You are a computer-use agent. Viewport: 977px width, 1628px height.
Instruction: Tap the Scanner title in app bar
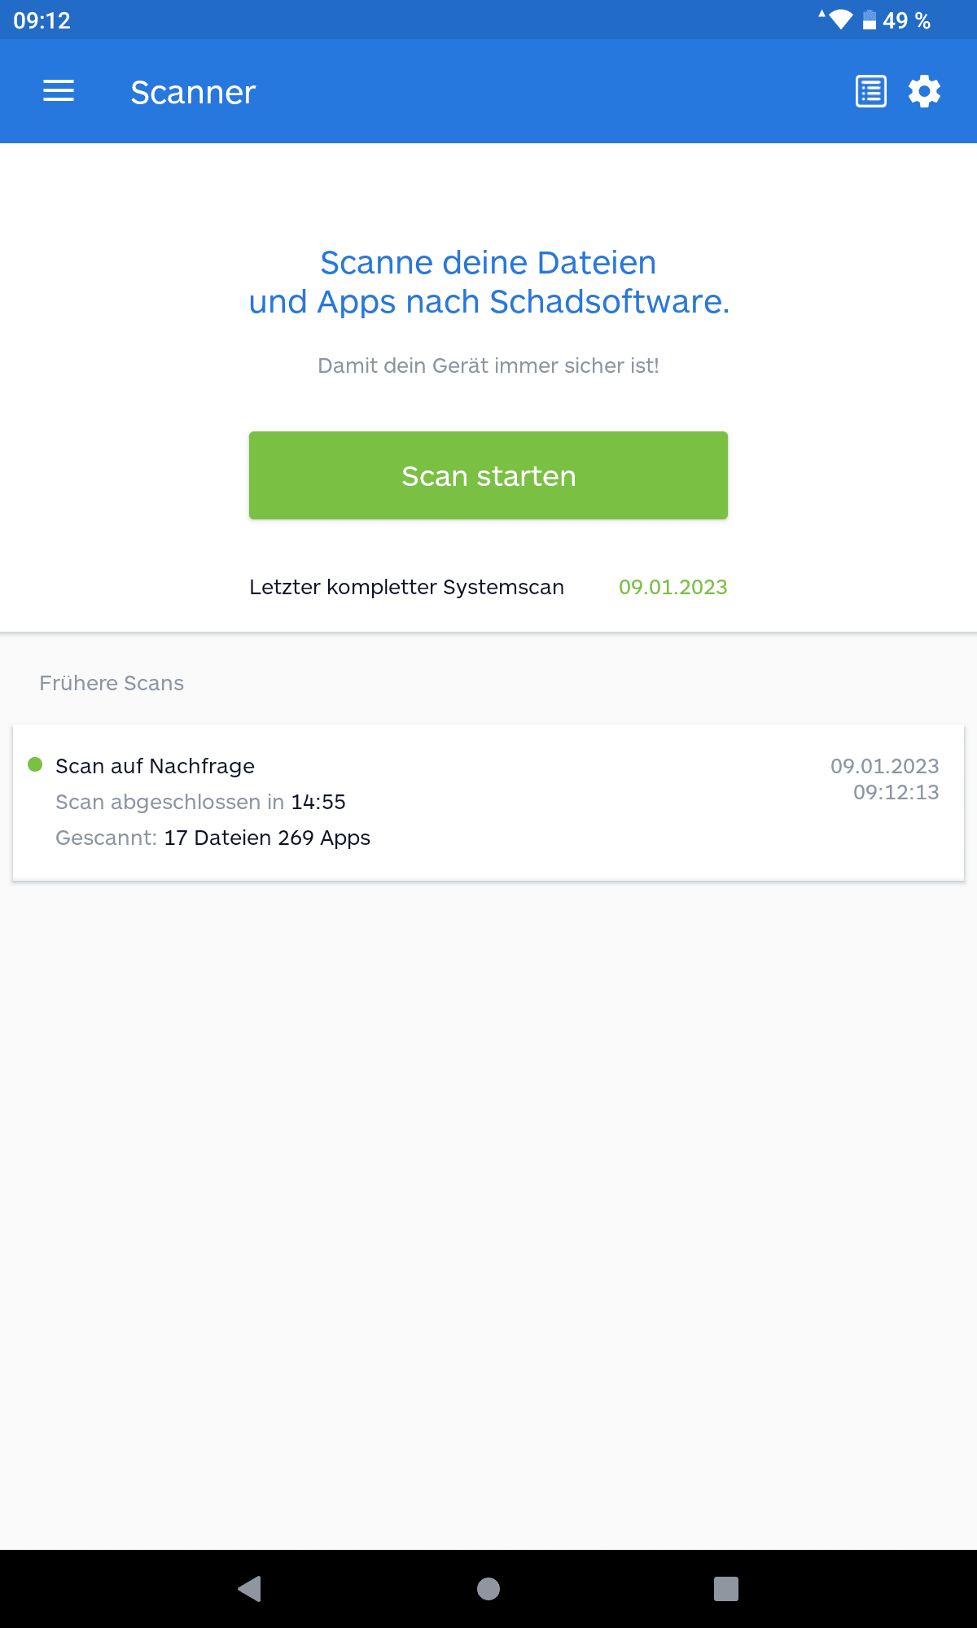click(193, 92)
